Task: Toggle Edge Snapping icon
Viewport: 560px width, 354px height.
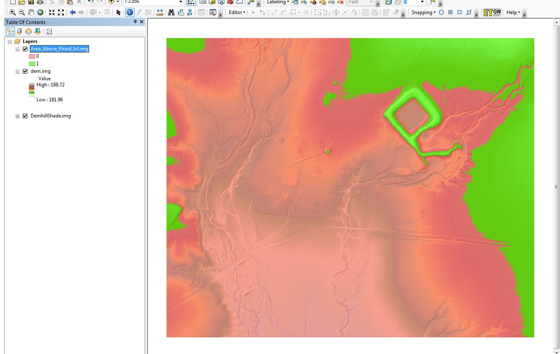Action: pyautogui.click(x=468, y=12)
